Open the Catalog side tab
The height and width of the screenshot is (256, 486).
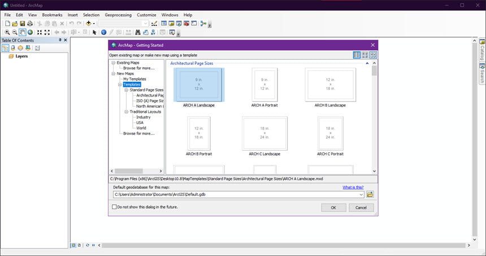[482, 50]
